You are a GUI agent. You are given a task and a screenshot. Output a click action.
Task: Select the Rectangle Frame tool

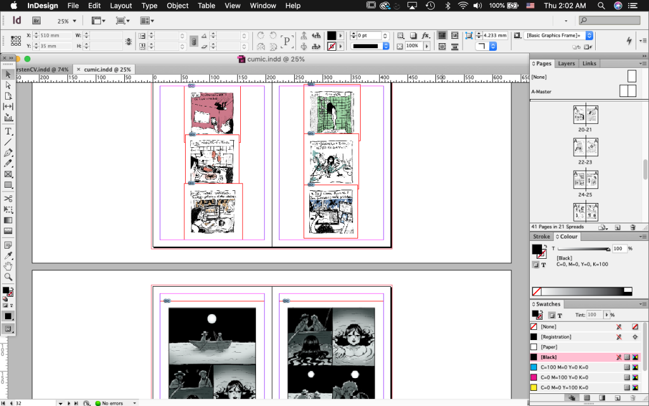[8, 174]
